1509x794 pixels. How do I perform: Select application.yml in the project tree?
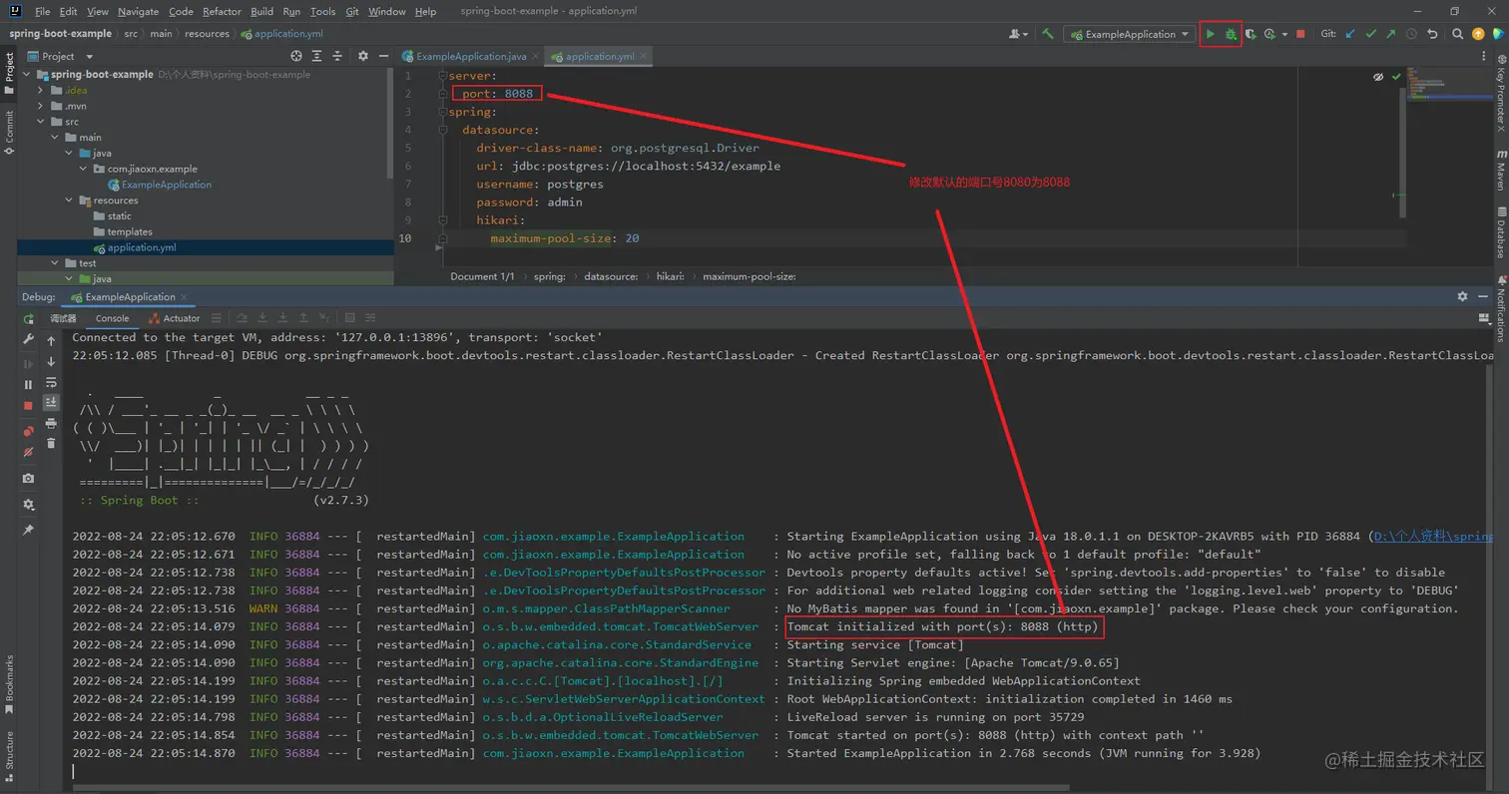click(142, 247)
